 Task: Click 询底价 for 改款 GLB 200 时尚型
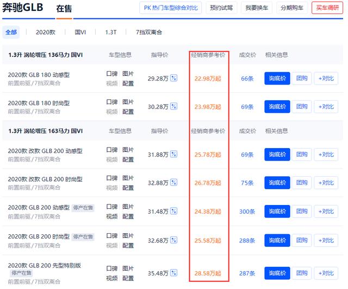pos(277,183)
